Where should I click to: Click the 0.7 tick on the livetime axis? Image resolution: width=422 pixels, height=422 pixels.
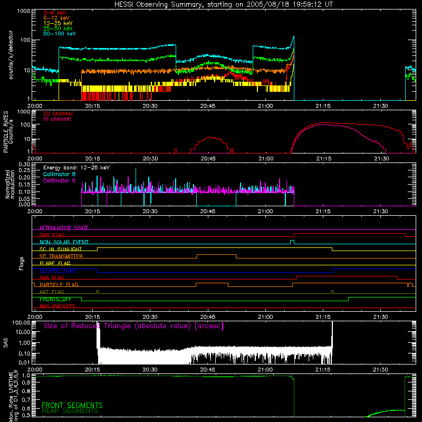(x=26, y=400)
